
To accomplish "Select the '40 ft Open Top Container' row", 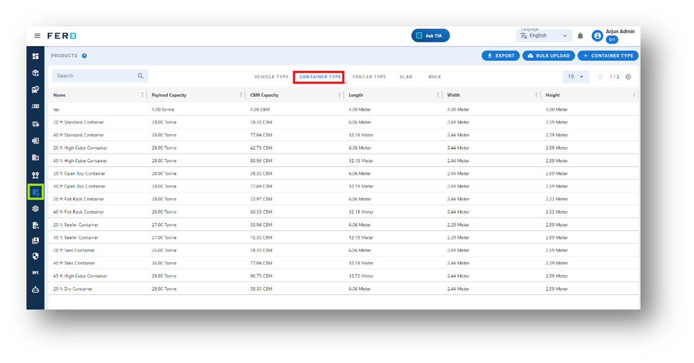I will coord(344,186).
